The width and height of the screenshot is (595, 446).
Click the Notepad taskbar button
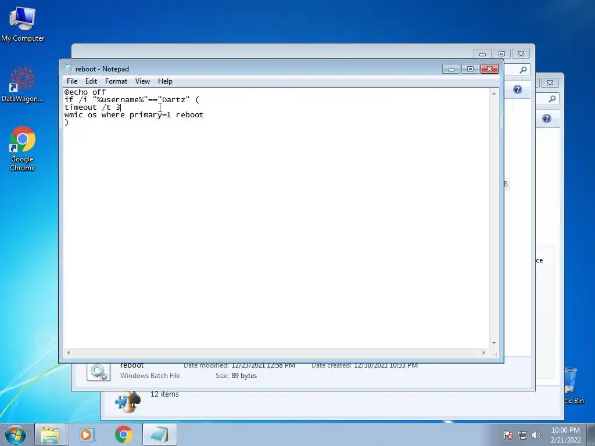click(160, 434)
